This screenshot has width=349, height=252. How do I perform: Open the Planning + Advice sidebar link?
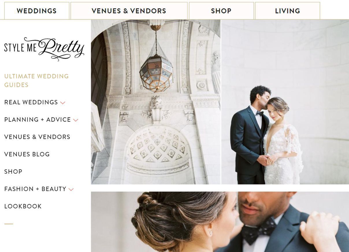point(38,120)
